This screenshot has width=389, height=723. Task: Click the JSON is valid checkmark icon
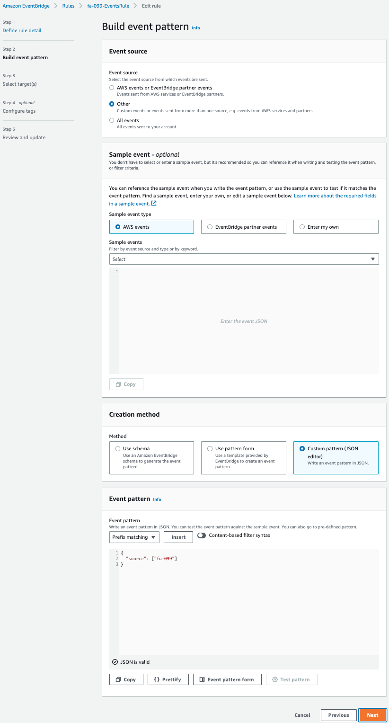114,662
